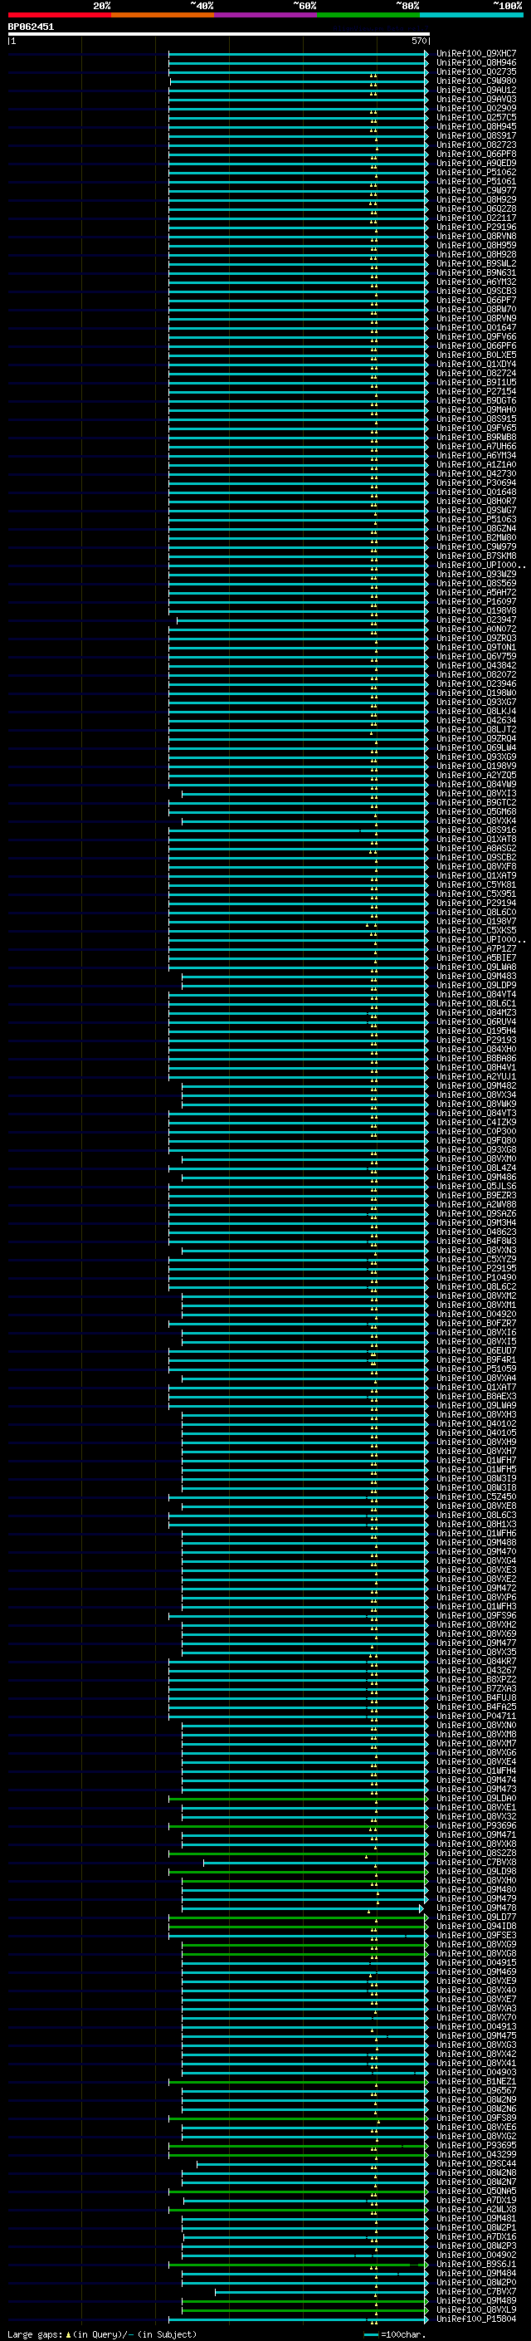Screen dimensions: 531x2341
Task: Click the cyan alignment bar for Q9XHC7
Action: pyautogui.click(x=299, y=54)
